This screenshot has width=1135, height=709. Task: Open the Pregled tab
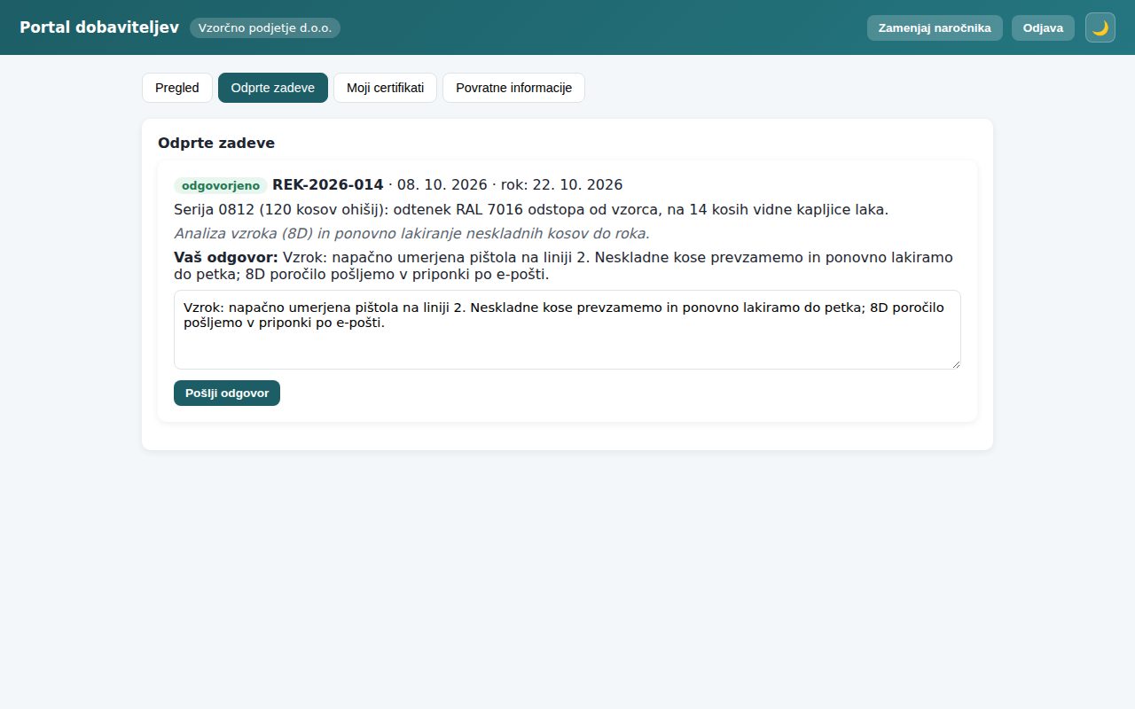tap(177, 88)
